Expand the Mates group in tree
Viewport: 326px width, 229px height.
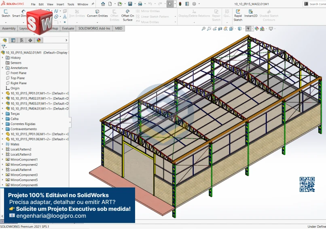pos(2,144)
